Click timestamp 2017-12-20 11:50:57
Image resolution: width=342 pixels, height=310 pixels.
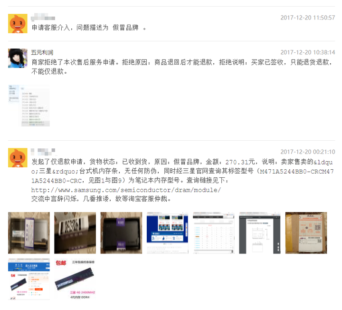click(x=307, y=18)
